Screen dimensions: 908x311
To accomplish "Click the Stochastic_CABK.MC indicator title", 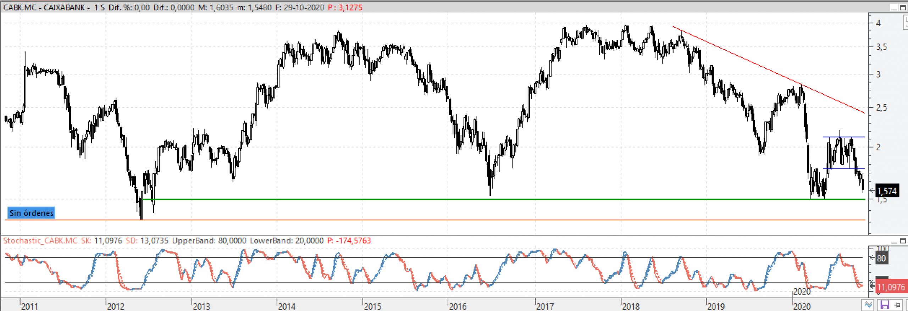I will 40,241.
